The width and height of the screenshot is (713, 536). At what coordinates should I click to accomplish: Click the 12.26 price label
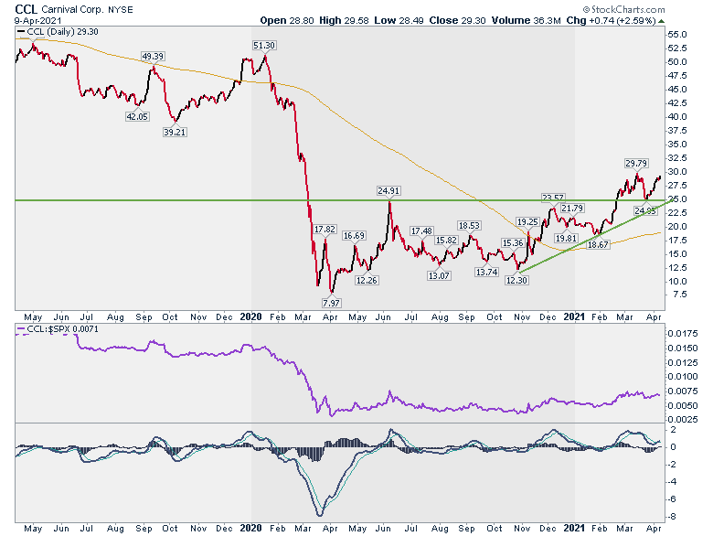pos(367,280)
